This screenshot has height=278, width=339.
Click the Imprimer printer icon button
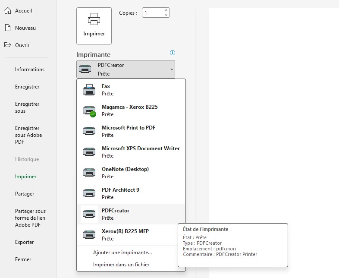(x=94, y=26)
